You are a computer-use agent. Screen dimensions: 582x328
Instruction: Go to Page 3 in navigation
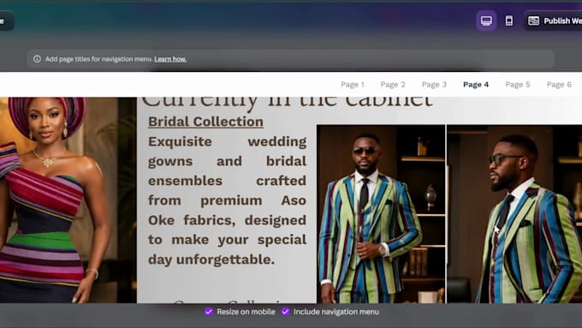[434, 85]
